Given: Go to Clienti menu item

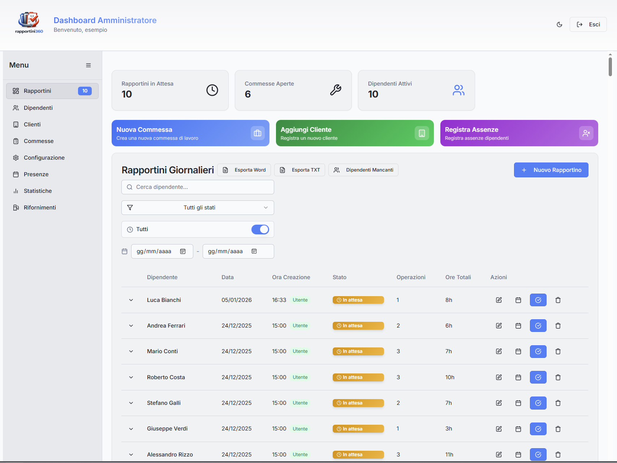Looking at the screenshot, I should coord(52,125).
